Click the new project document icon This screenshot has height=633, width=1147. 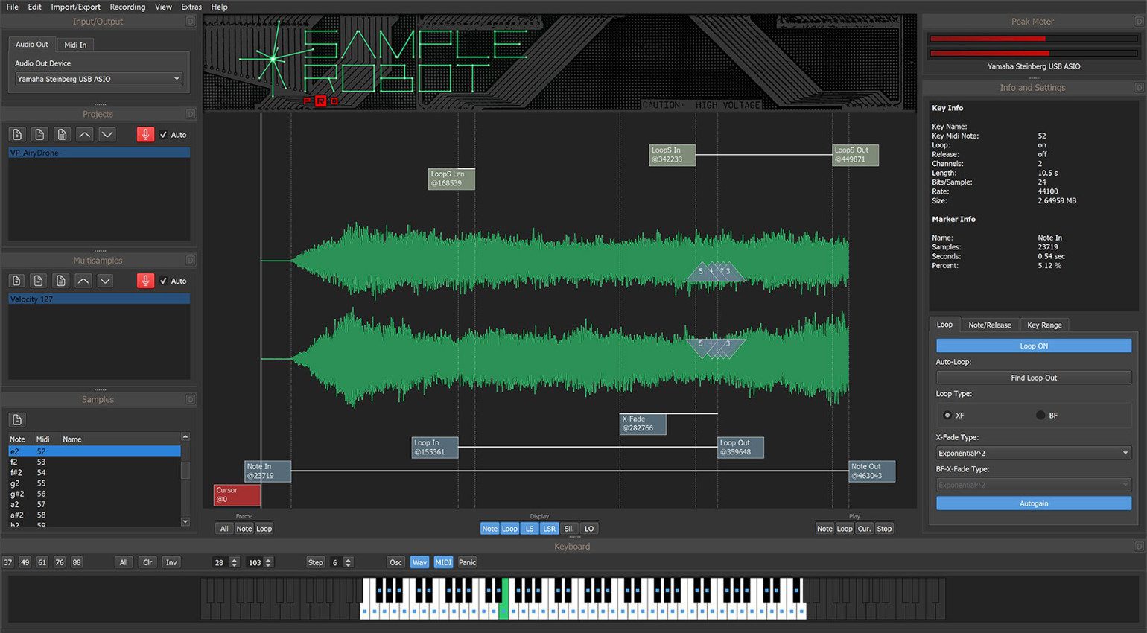(x=17, y=134)
